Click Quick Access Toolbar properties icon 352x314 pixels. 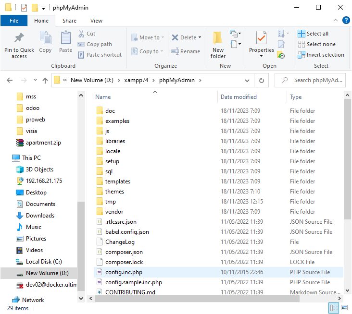point(24,8)
